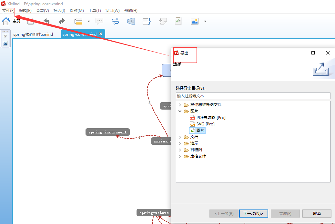Click the Undo arrow in toolbar

point(47,21)
